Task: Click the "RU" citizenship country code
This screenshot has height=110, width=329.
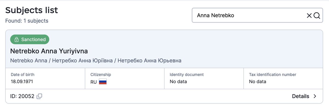Action: click(93, 82)
